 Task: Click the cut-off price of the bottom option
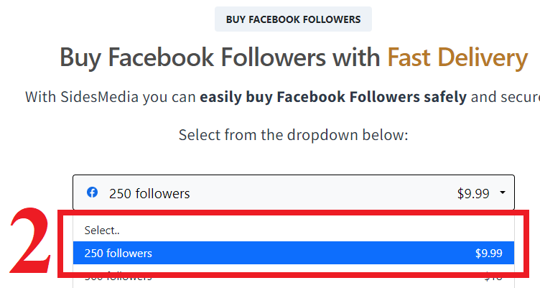pyautogui.click(x=493, y=278)
